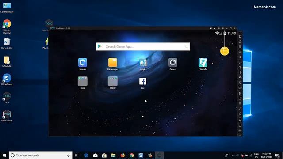Open the Multi-Drive desktop shortcut

tap(7, 116)
